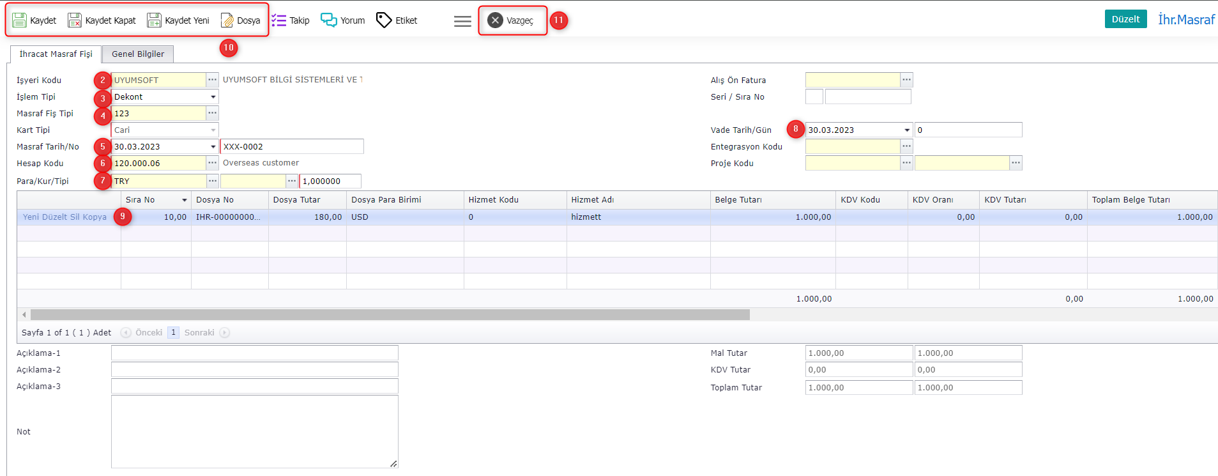Open the Takip tracking list icon

pyautogui.click(x=290, y=20)
